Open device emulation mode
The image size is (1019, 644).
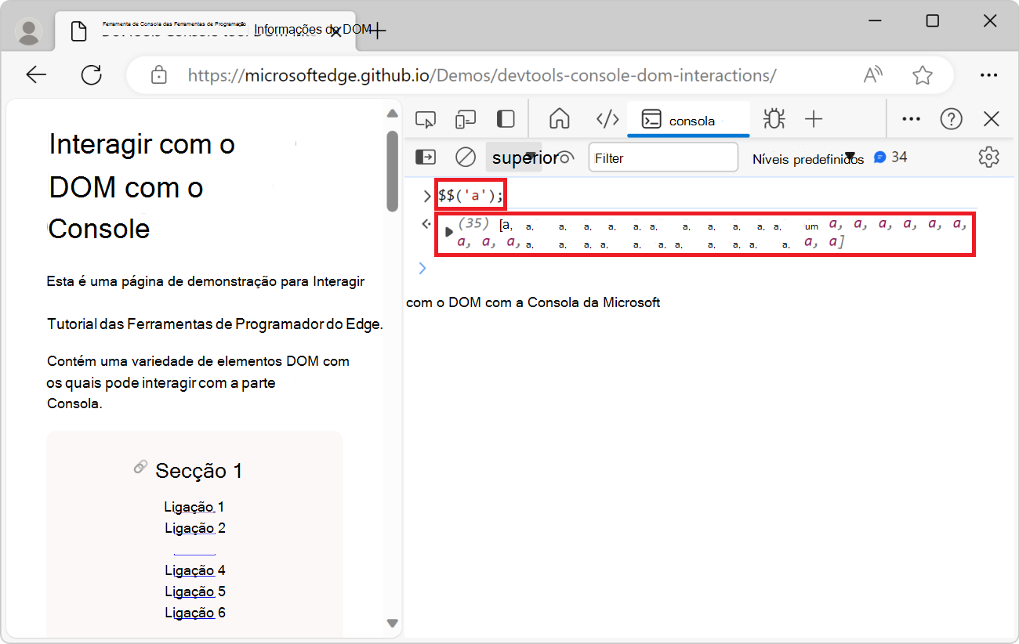(x=465, y=118)
